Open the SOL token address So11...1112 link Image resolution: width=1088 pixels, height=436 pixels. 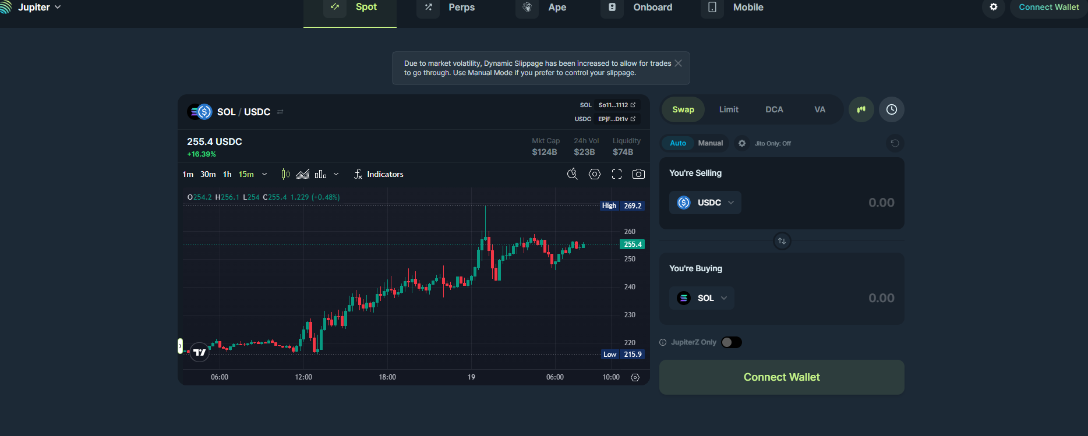tap(617, 105)
